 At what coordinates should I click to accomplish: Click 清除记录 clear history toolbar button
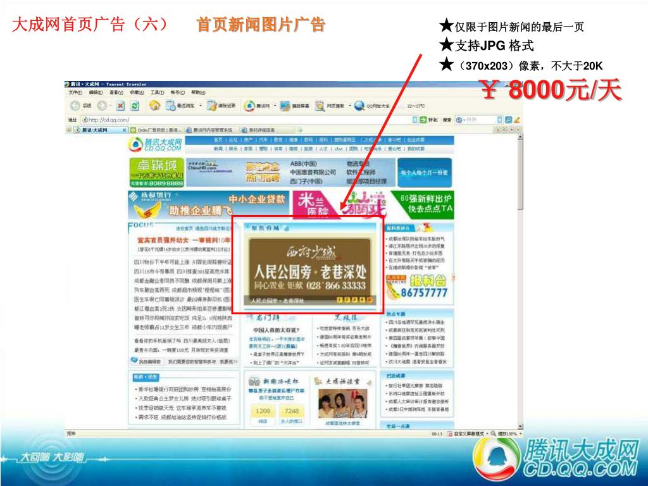pyautogui.click(x=221, y=106)
